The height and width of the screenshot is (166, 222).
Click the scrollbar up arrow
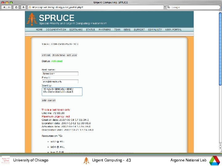tap(220, 145)
